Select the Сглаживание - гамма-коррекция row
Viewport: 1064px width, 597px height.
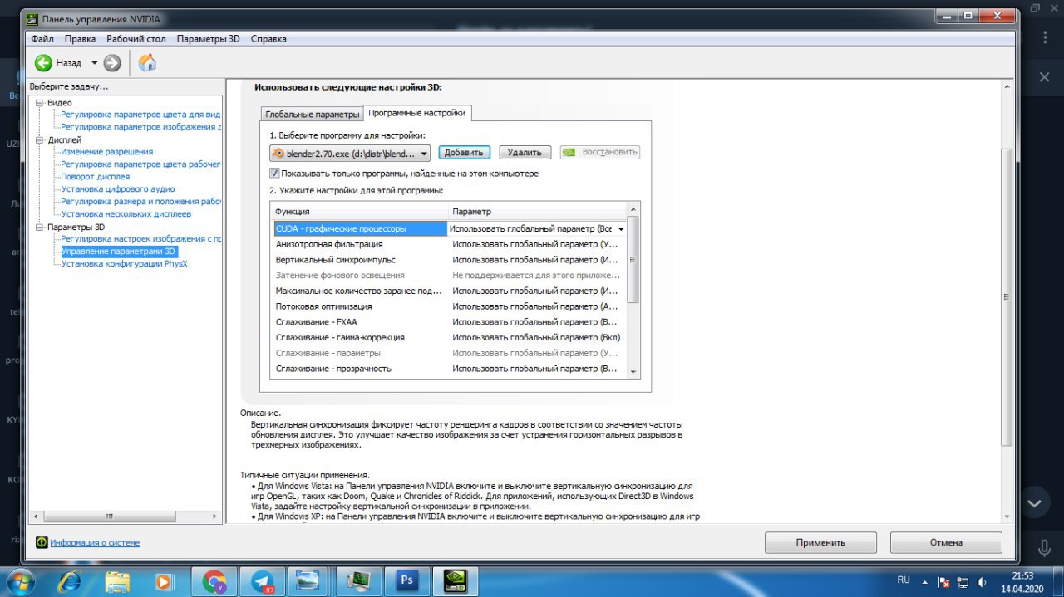click(x=450, y=338)
